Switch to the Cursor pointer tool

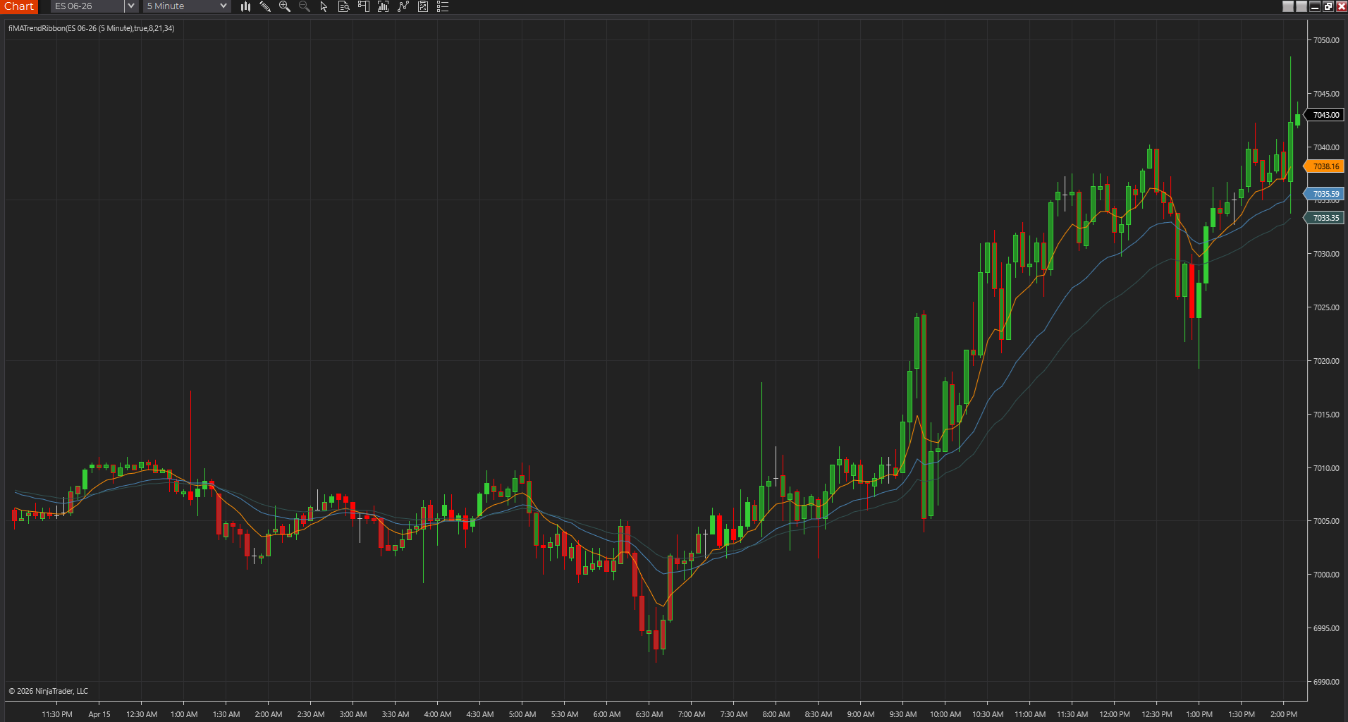323,6
